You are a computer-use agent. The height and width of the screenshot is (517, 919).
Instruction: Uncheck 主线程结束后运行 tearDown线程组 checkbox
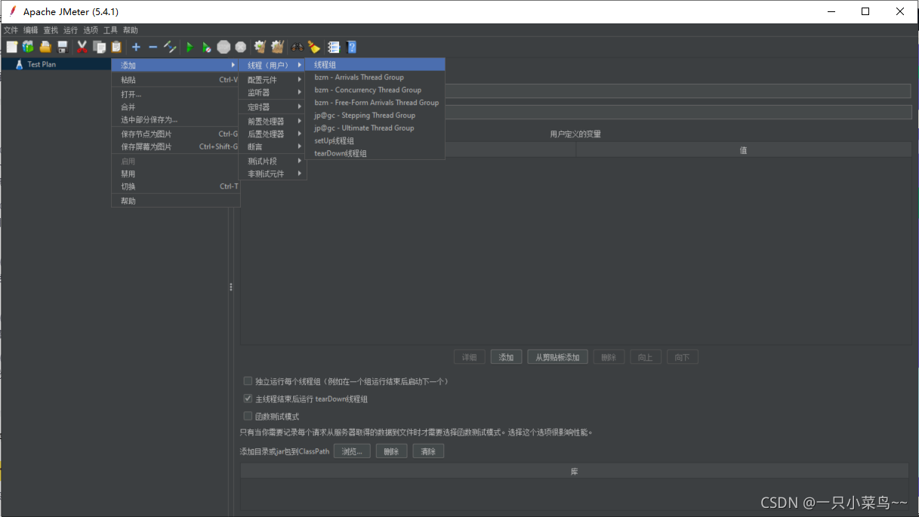click(x=248, y=399)
